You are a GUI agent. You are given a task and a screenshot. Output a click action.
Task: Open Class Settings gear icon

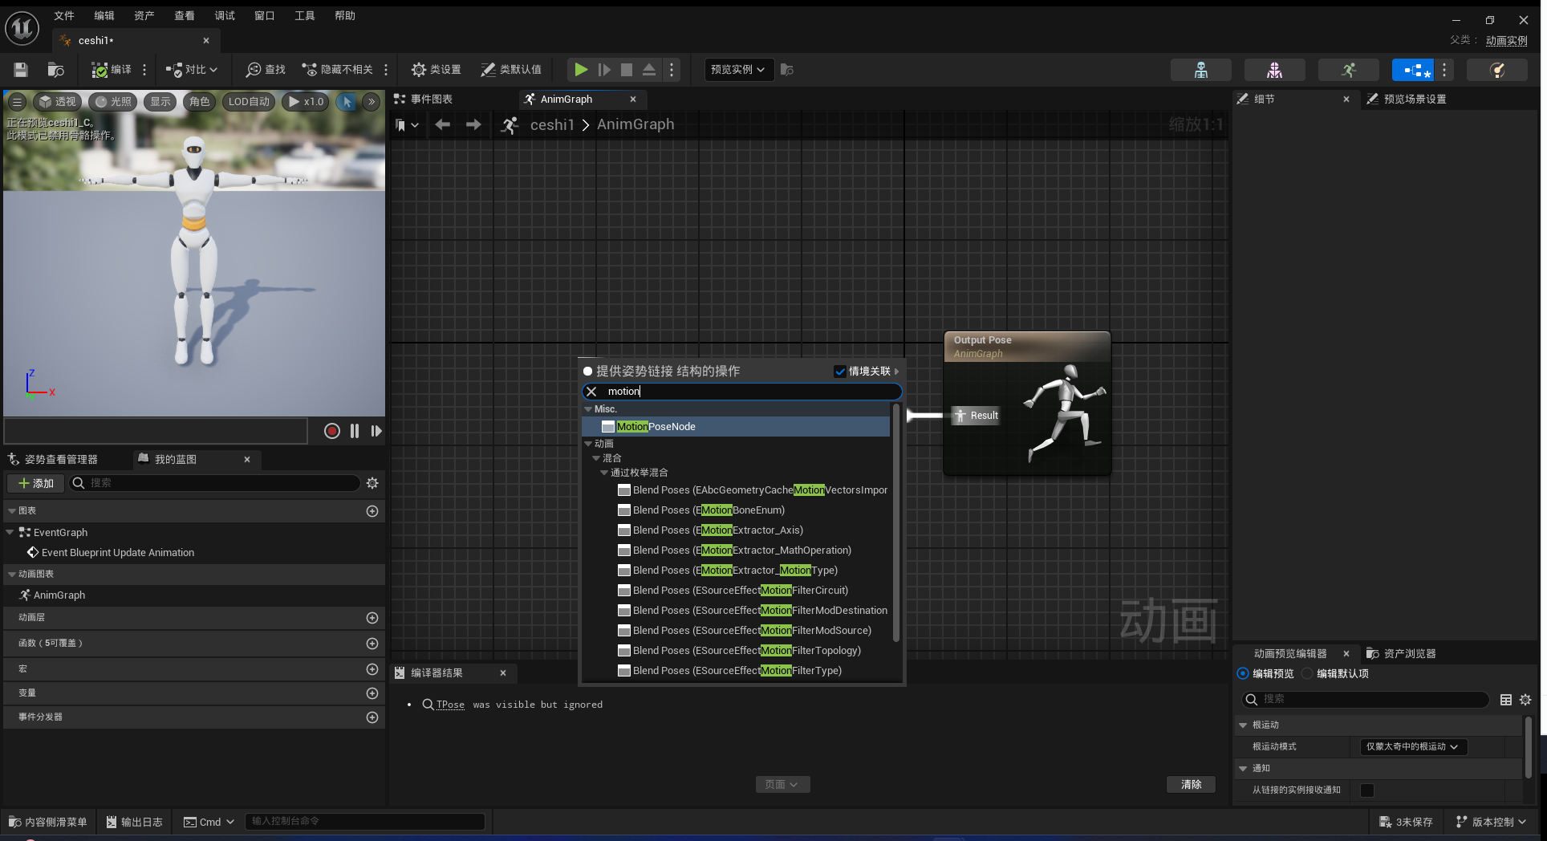pyautogui.click(x=419, y=70)
